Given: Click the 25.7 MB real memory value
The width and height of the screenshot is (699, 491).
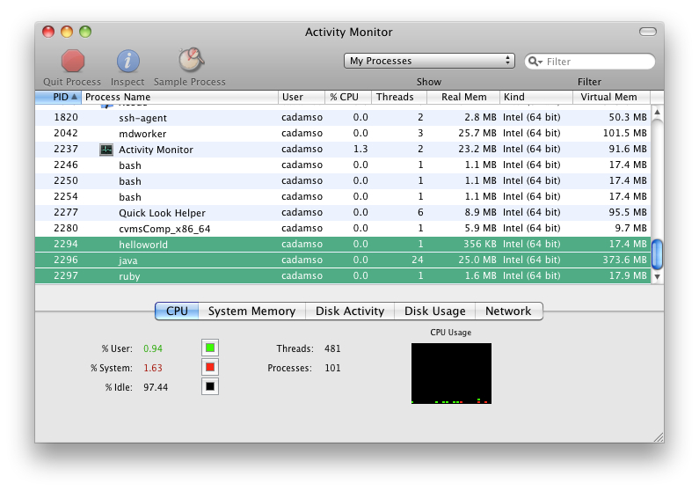Looking at the screenshot, I should point(477,134).
